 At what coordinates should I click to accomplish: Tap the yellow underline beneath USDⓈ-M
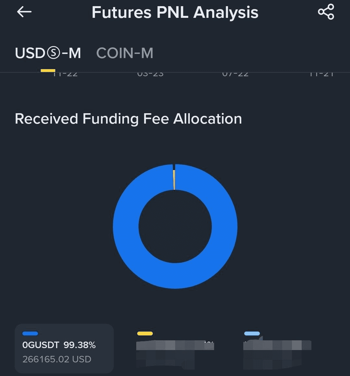(48, 70)
